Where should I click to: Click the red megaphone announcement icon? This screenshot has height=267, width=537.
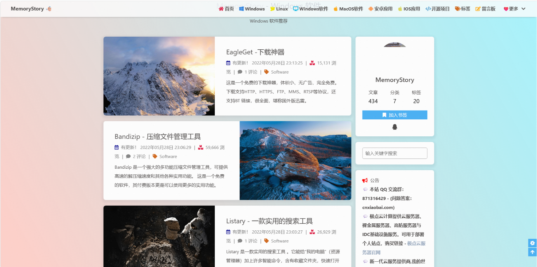tap(365, 180)
